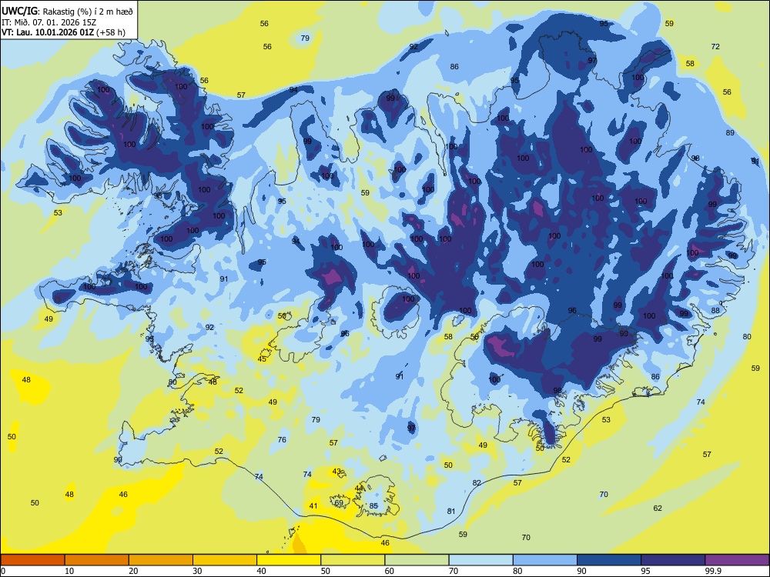
Task: Click the humidity value '76' on the map
Action: point(282,439)
